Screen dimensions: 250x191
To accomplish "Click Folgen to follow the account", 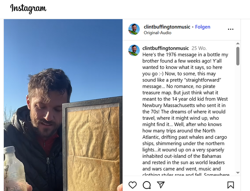I will pos(203,27).
